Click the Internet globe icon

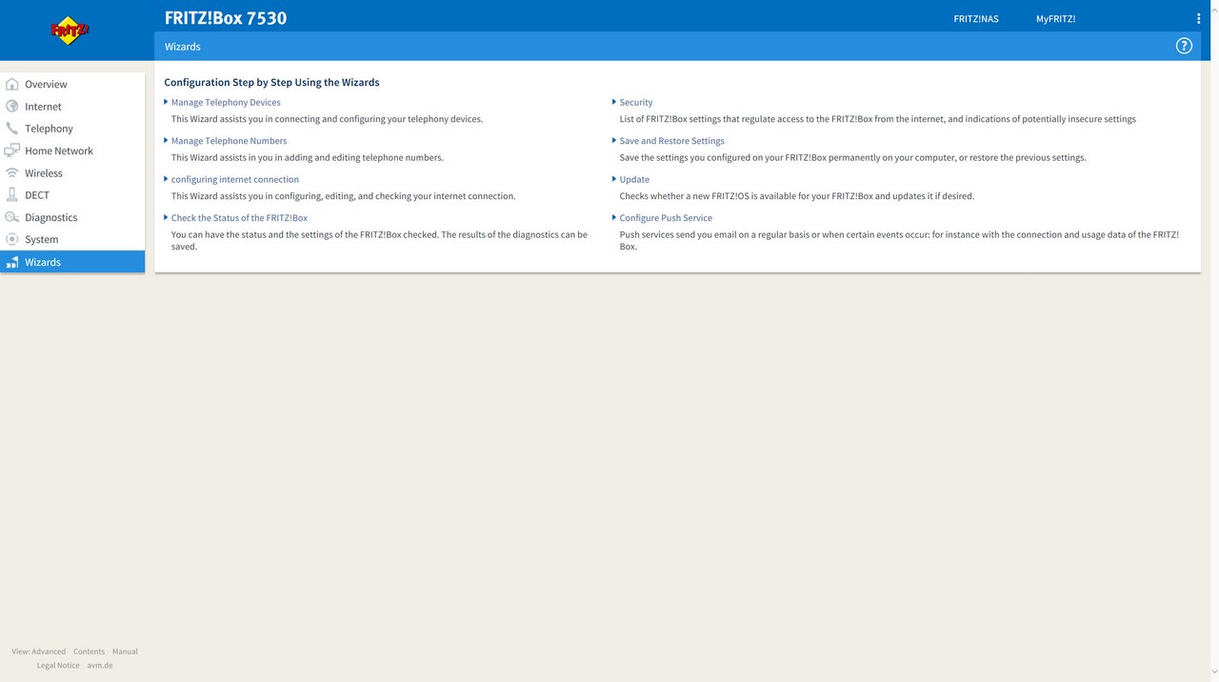pyautogui.click(x=12, y=107)
